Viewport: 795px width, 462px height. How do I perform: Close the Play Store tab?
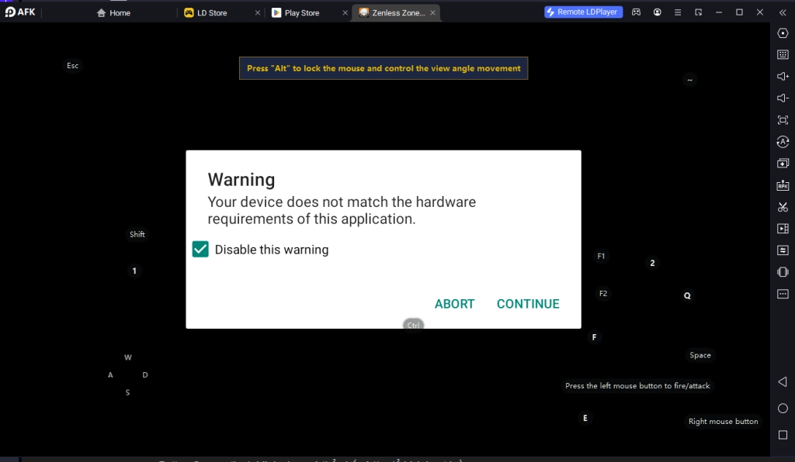(x=345, y=12)
